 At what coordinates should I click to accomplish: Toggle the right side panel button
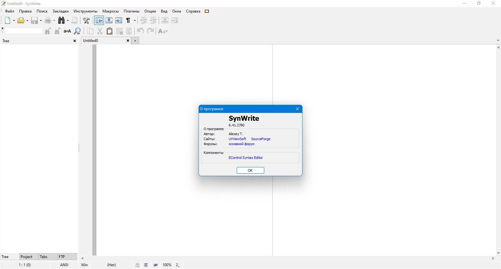[x=119, y=20]
